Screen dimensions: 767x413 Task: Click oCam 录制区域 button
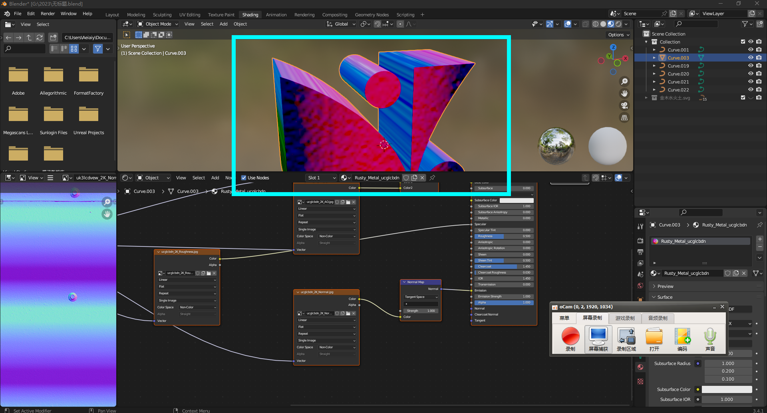(626, 339)
